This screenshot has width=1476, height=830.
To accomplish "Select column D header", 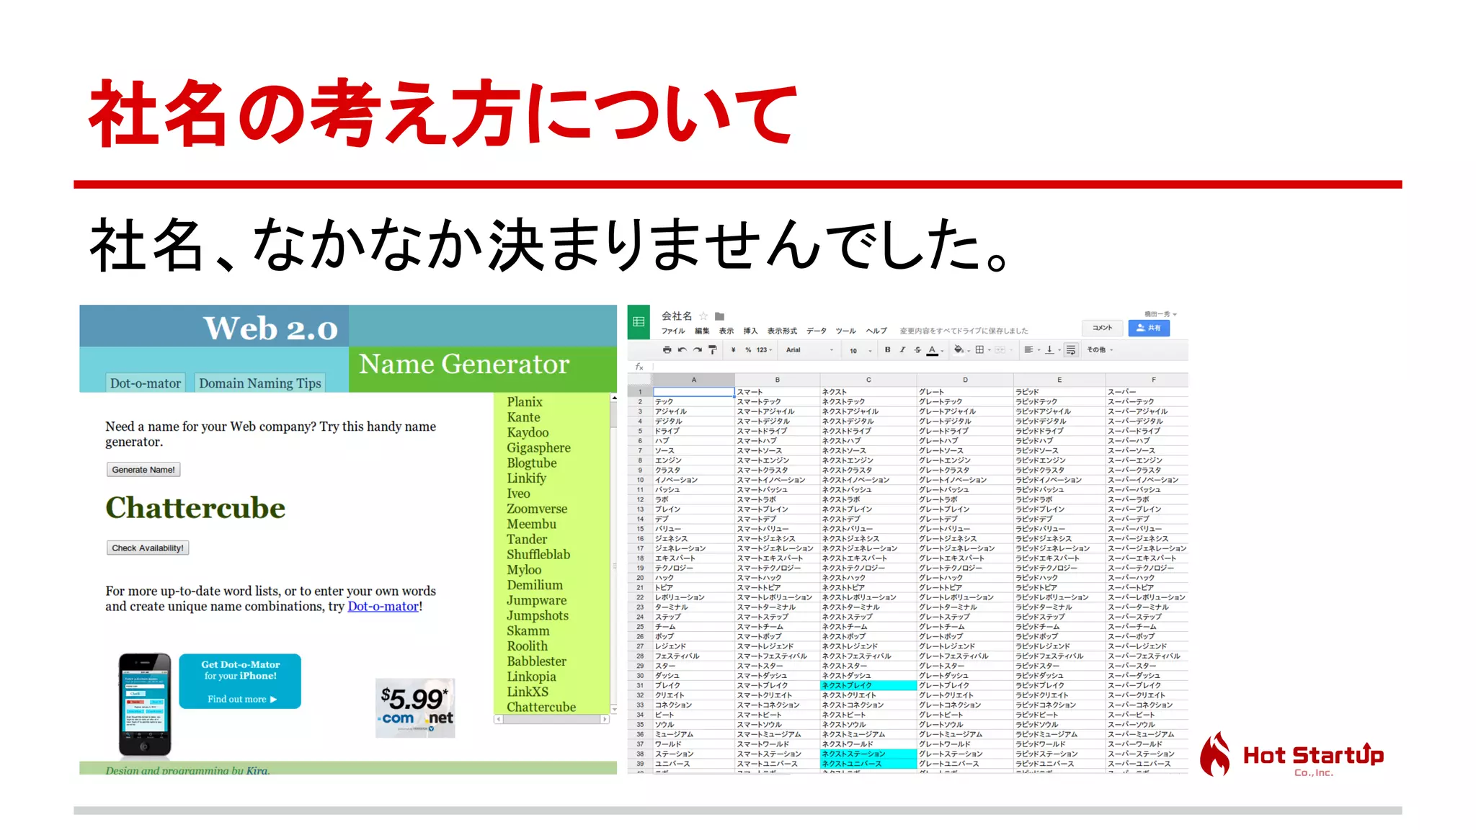I will pos(965,380).
